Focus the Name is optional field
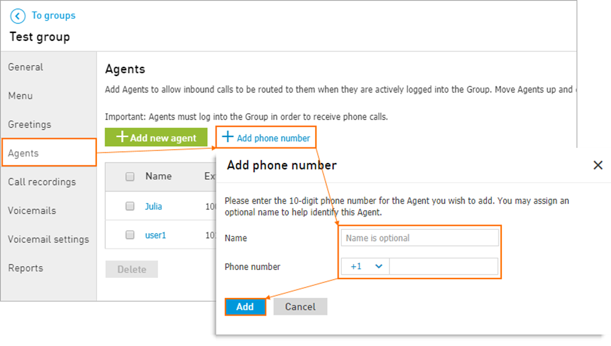The height and width of the screenshot is (346, 611). click(x=420, y=238)
